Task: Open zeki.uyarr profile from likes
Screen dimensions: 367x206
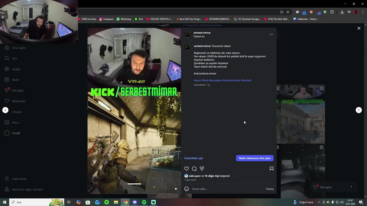Action: click(195, 176)
